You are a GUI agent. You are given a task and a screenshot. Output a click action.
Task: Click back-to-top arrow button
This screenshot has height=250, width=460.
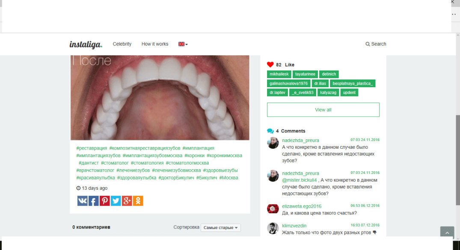pyautogui.click(x=447, y=232)
